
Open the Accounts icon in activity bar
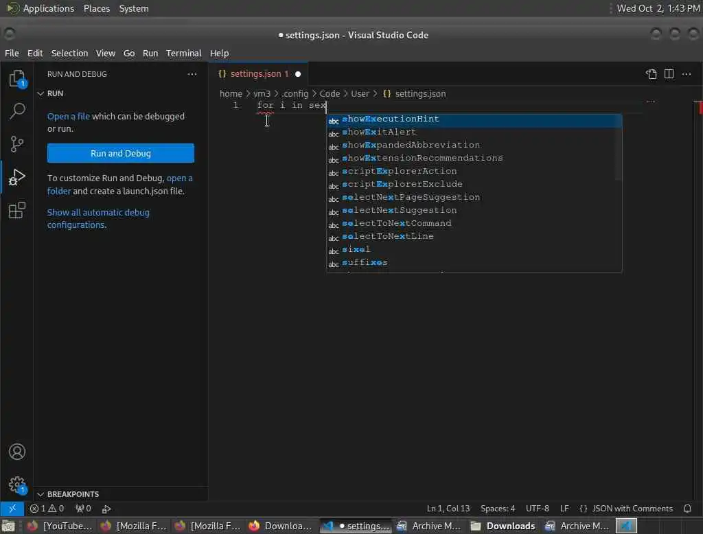pos(17,452)
